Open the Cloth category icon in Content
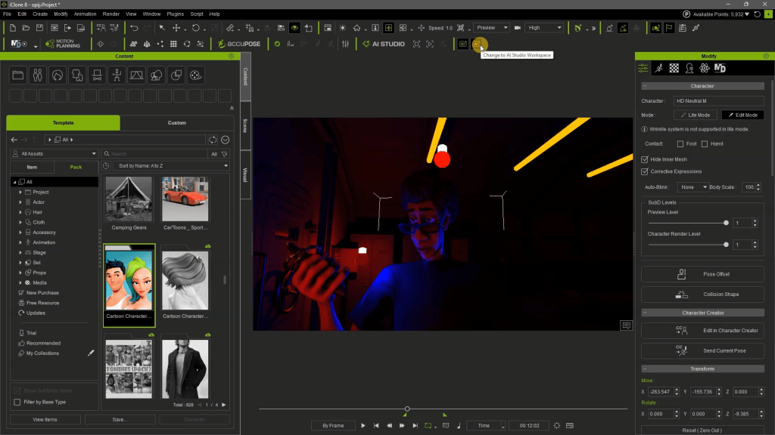 pyautogui.click(x=77, y=75)
